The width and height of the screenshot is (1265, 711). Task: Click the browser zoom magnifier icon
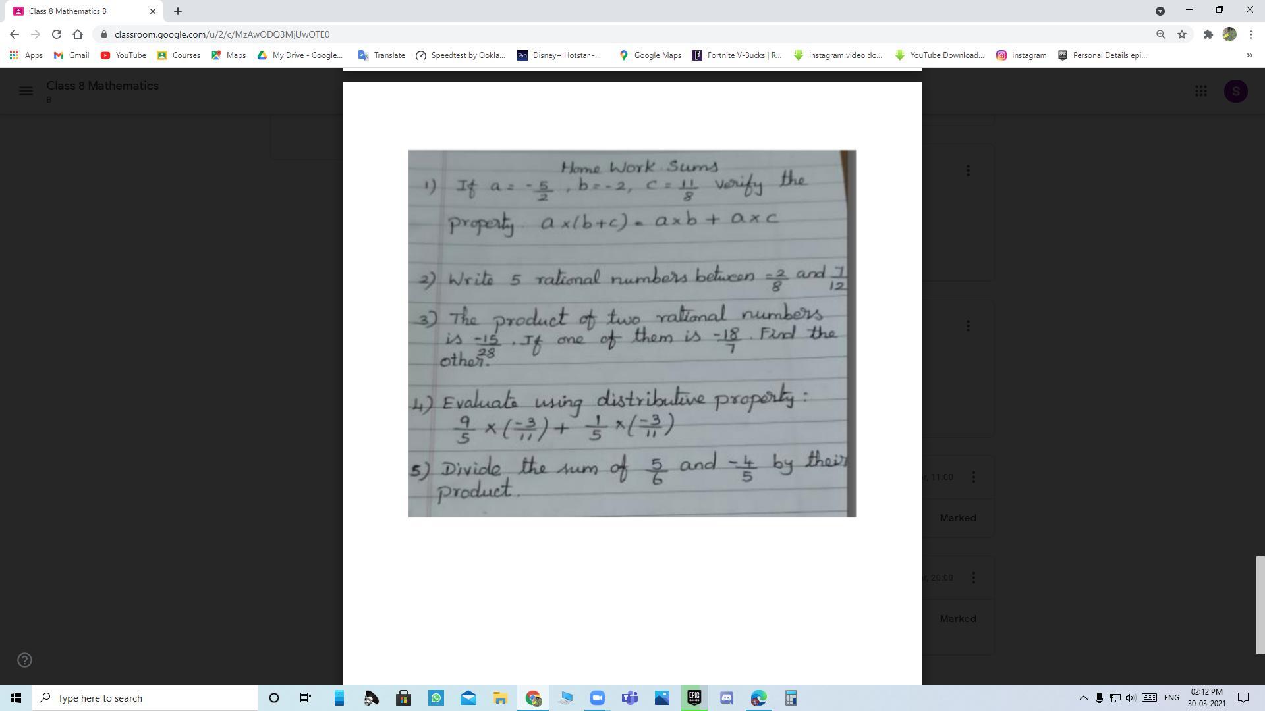1160,34
